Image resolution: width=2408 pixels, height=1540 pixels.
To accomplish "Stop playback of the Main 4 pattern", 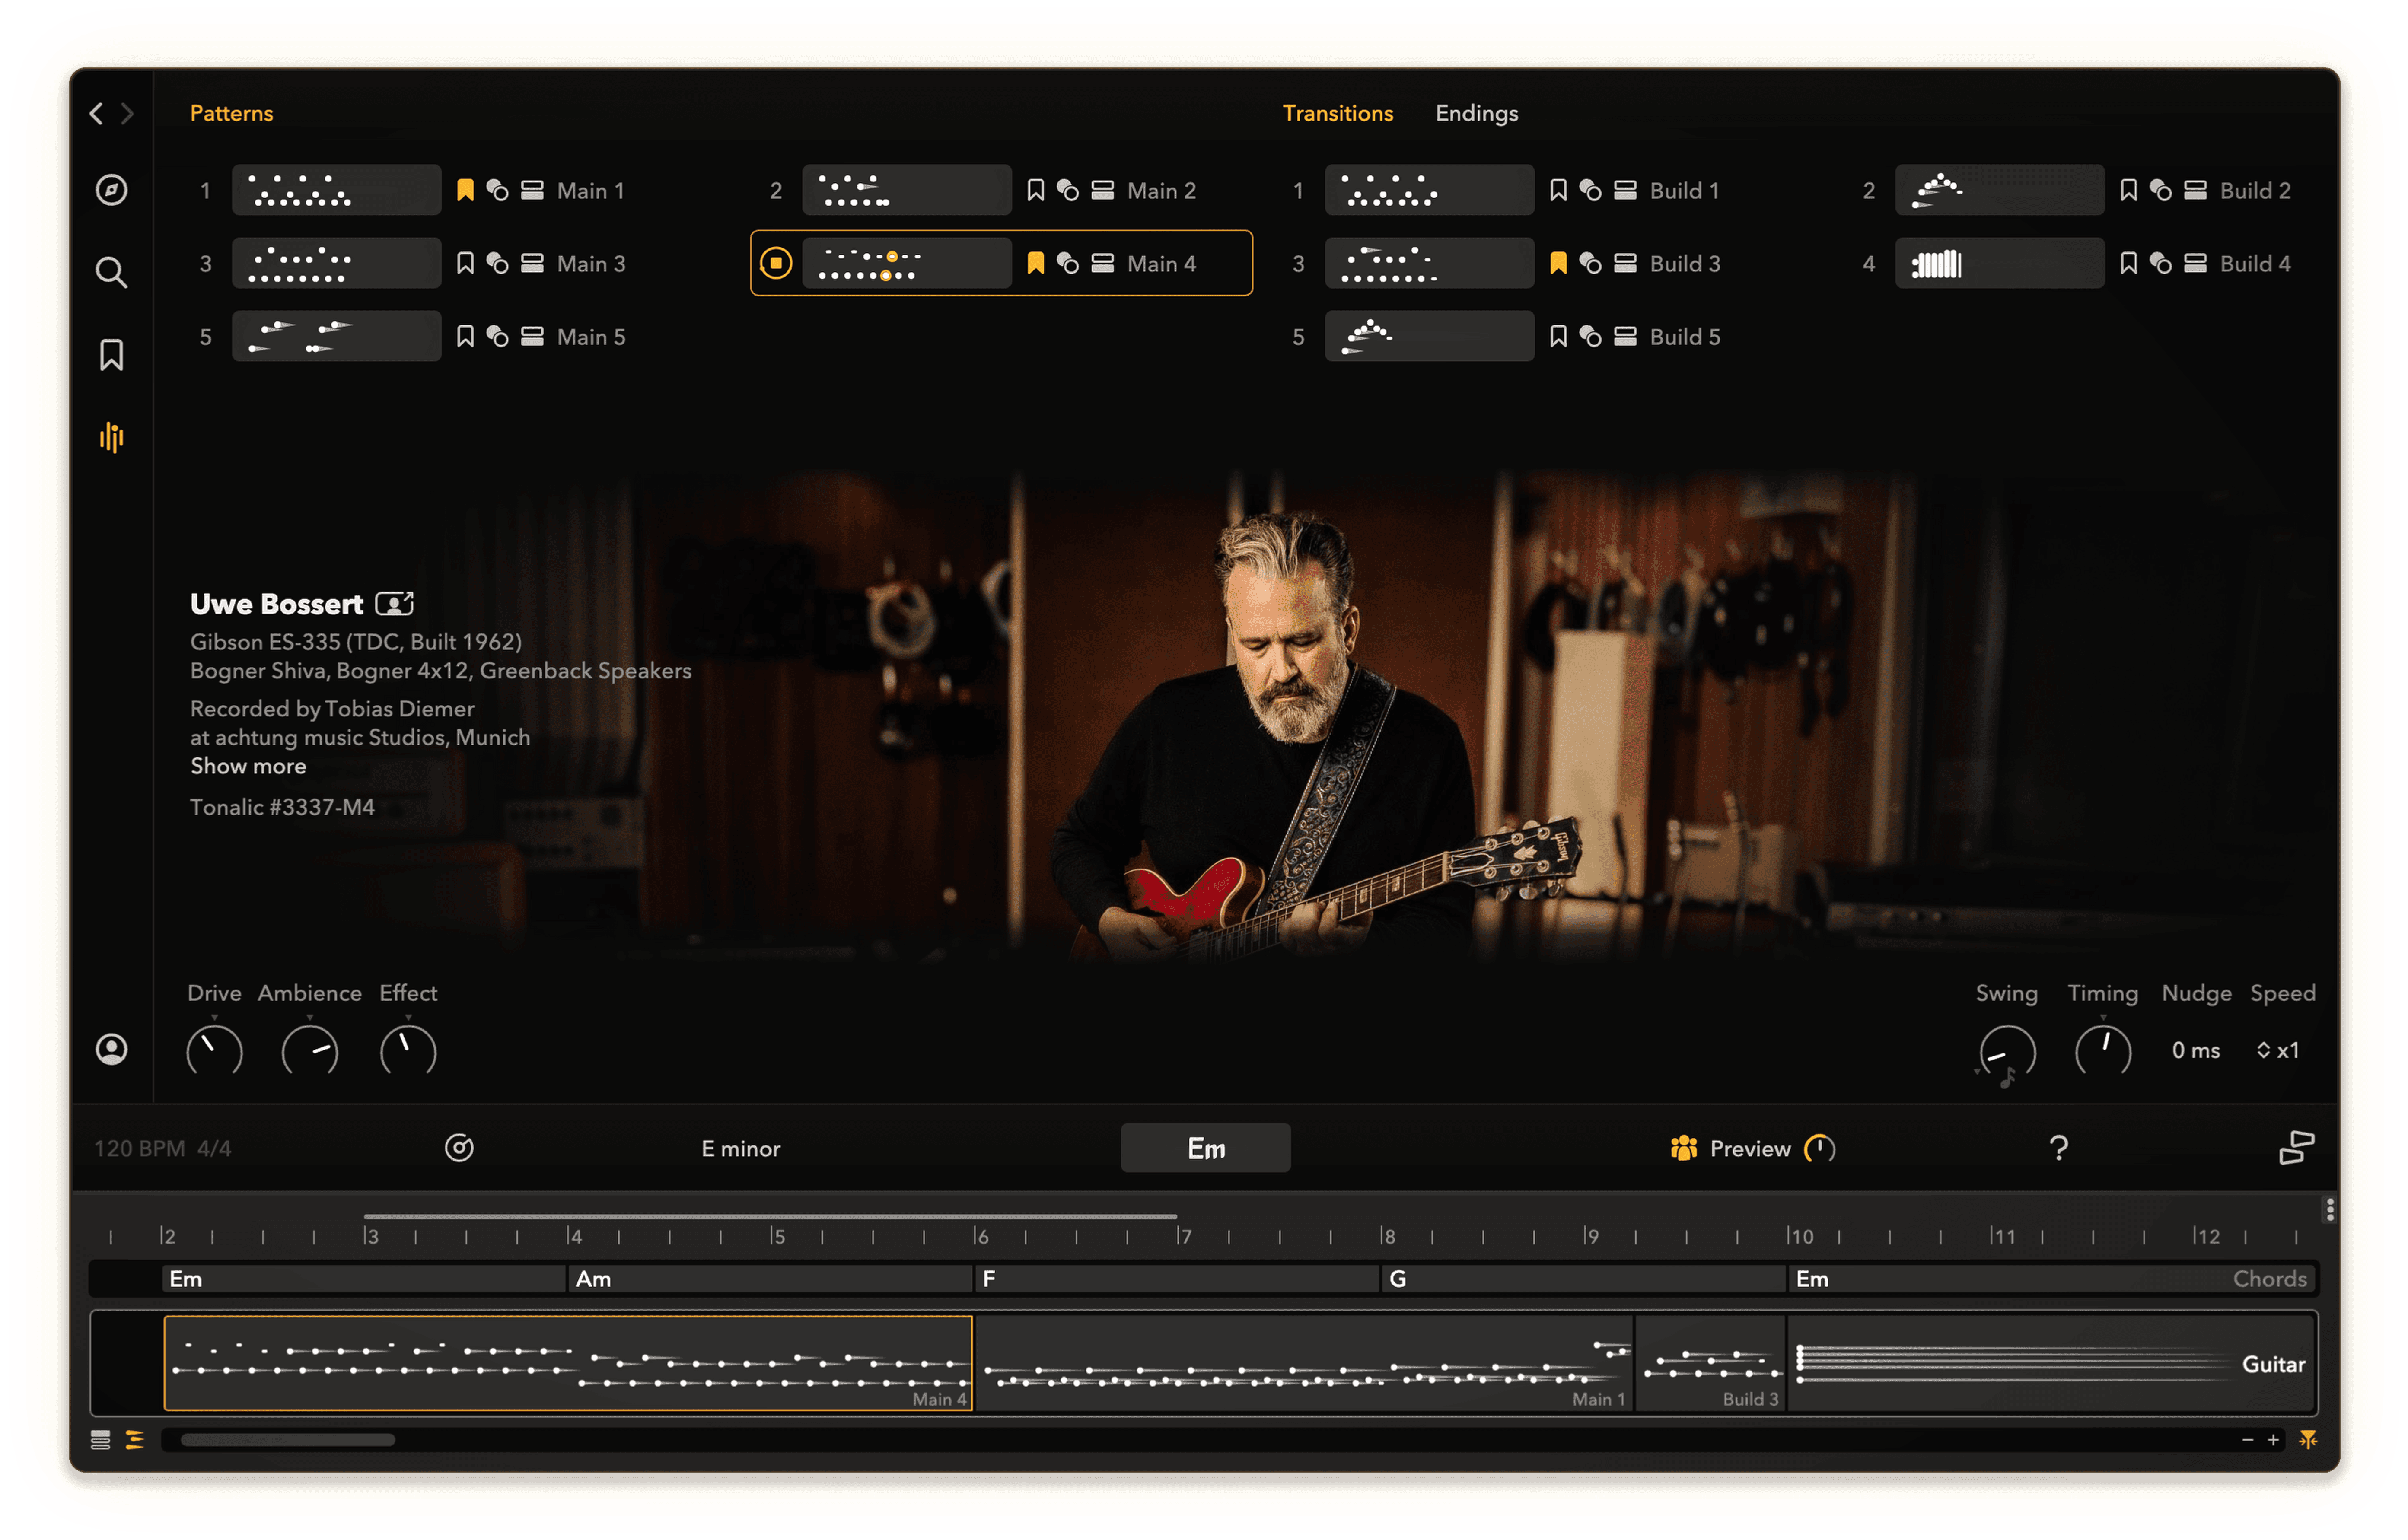I will click(x=776, y=263).
